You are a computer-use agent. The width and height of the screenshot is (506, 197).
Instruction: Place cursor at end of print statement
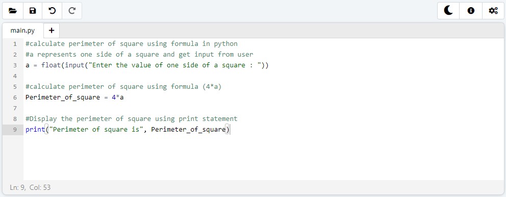230,130
